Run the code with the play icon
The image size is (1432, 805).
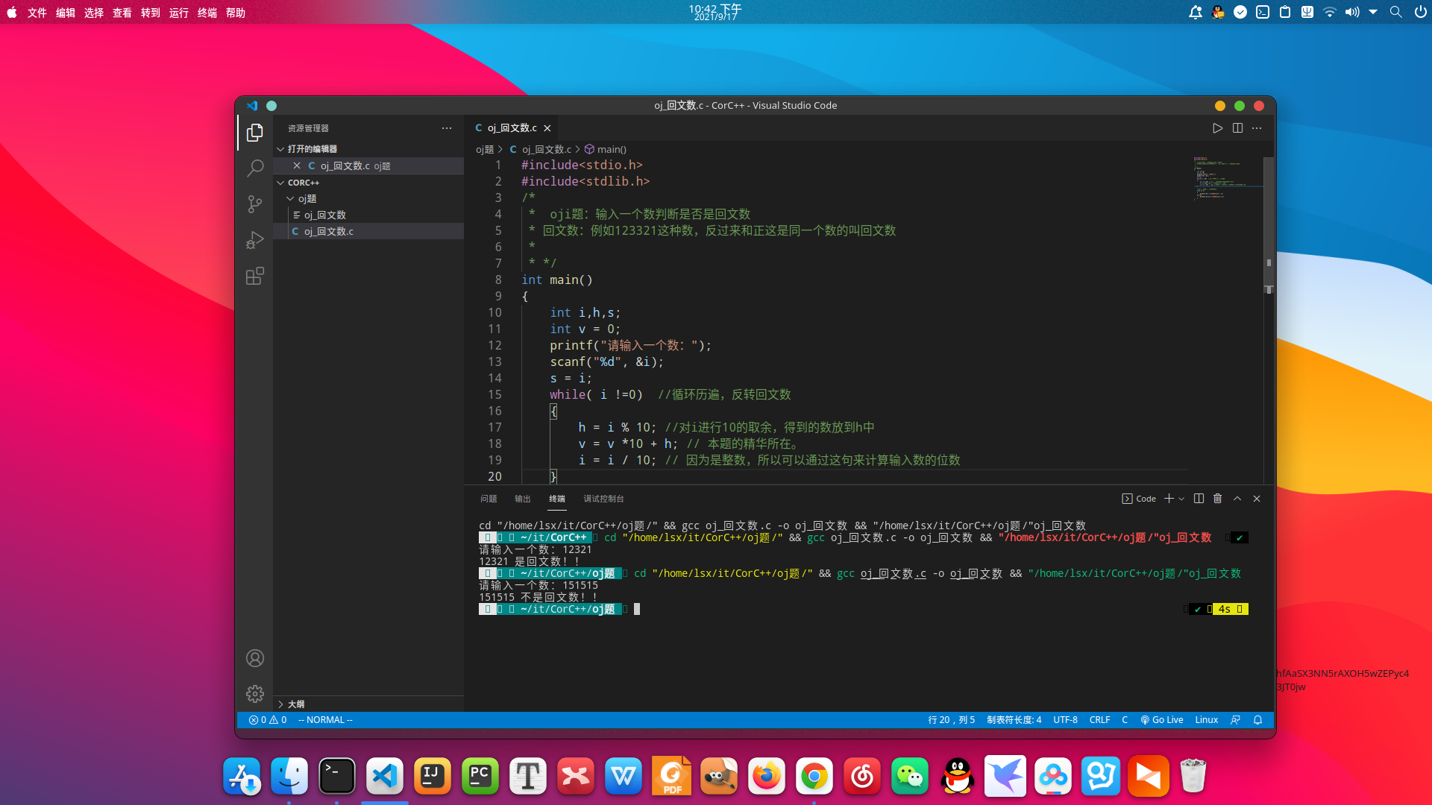pos(1217,128)
